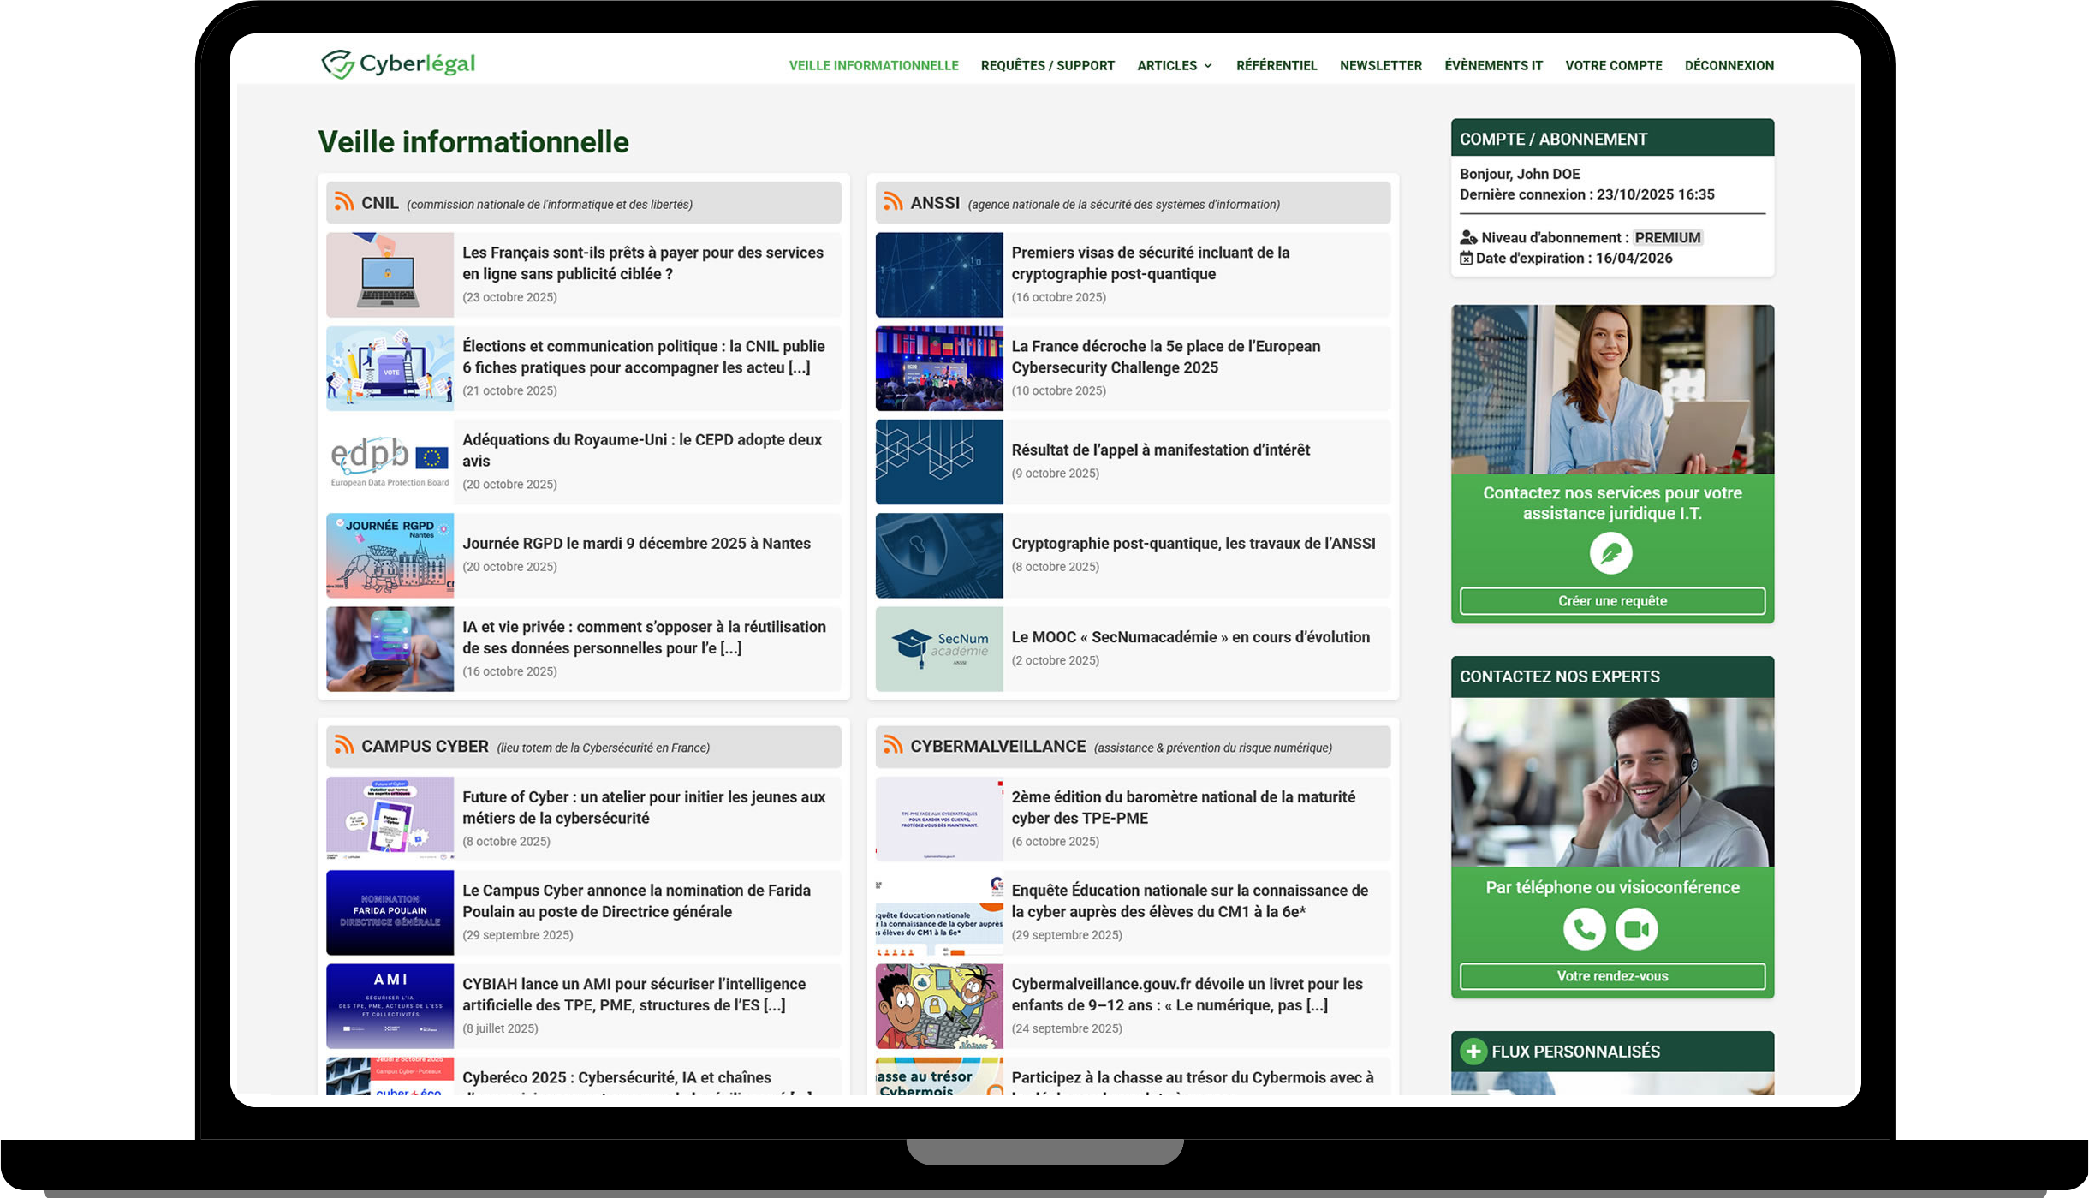Open the Newsletter page
The height and width of the screenshot is (1198, 2089).
click(1381, 66)
